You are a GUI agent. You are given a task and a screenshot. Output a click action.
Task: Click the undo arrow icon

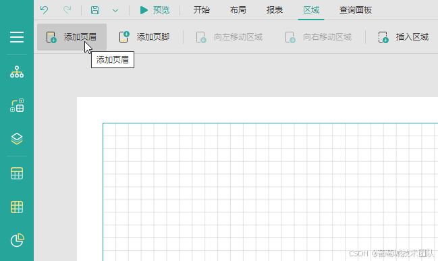tap(44, 10)
